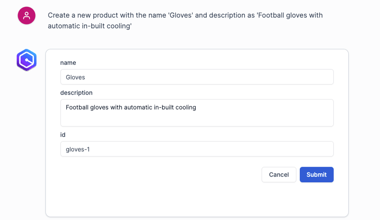This screenshot has height=220, width=380.
Task: Click the word "Create" in user's message
Action: click(59, 15)
